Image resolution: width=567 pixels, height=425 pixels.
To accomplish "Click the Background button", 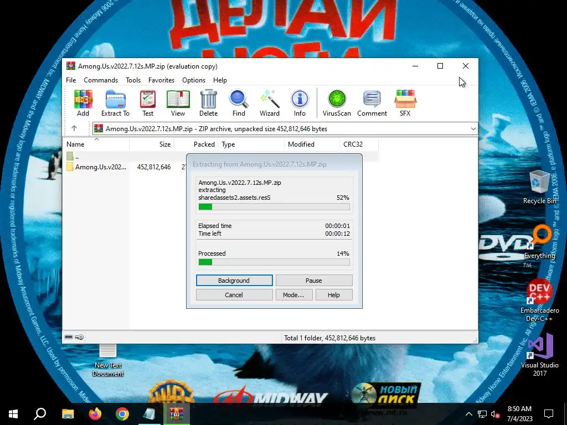I will (234, 281).
